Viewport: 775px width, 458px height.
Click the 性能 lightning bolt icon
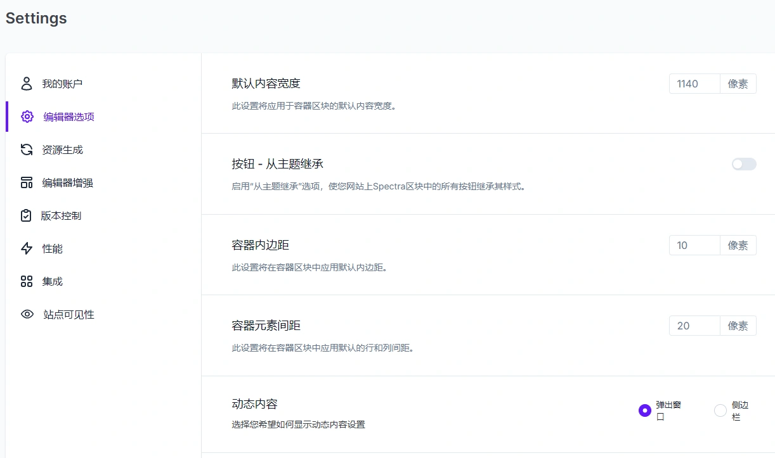point(26,248)
